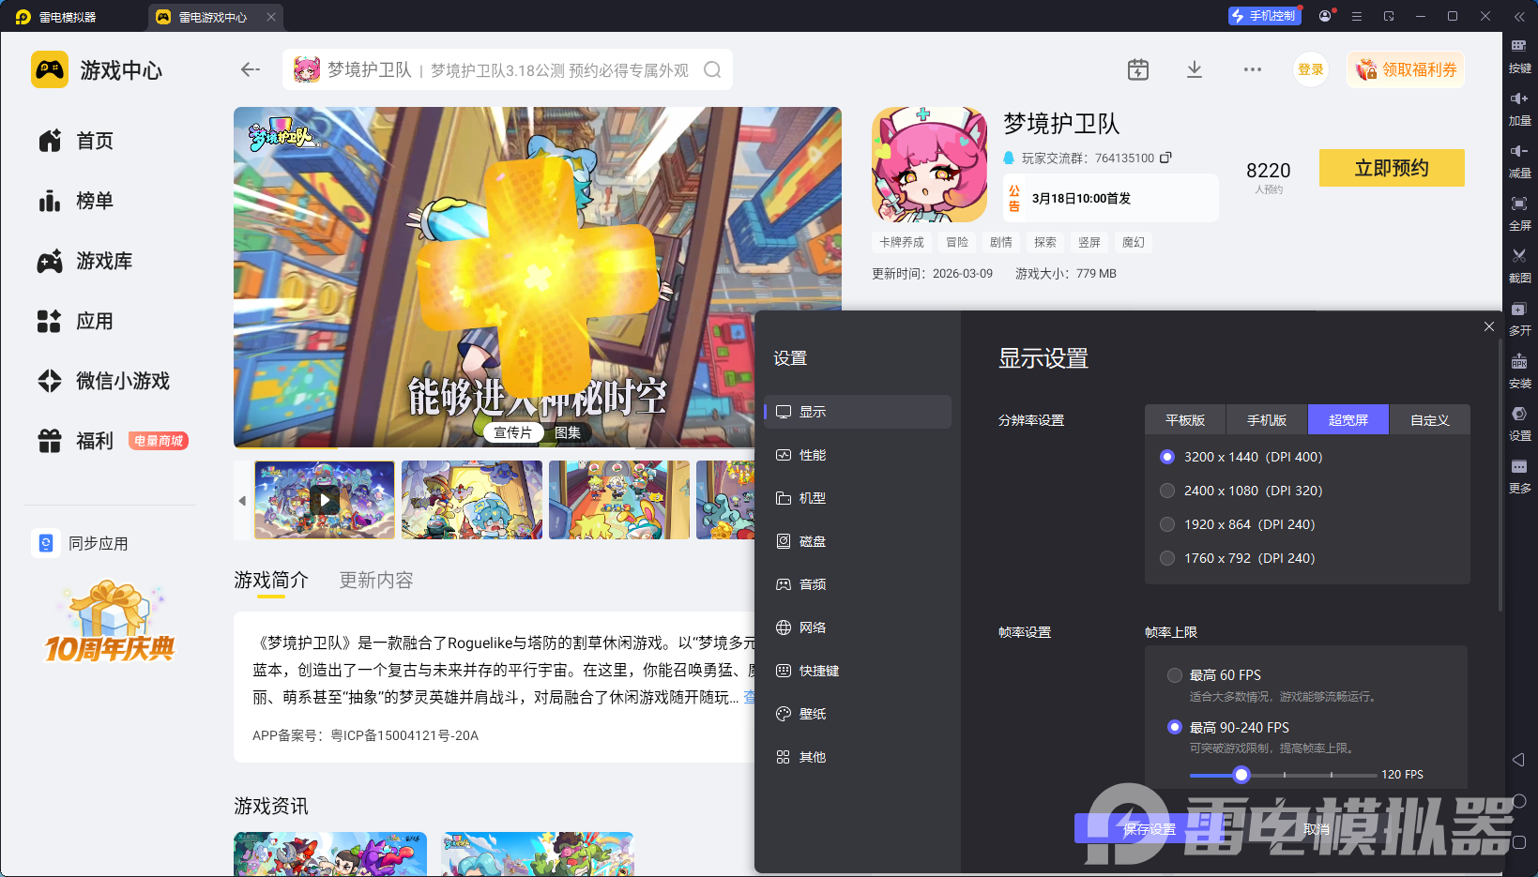
Task: Decrease volume with 减量 icon
Action: 1519,160
